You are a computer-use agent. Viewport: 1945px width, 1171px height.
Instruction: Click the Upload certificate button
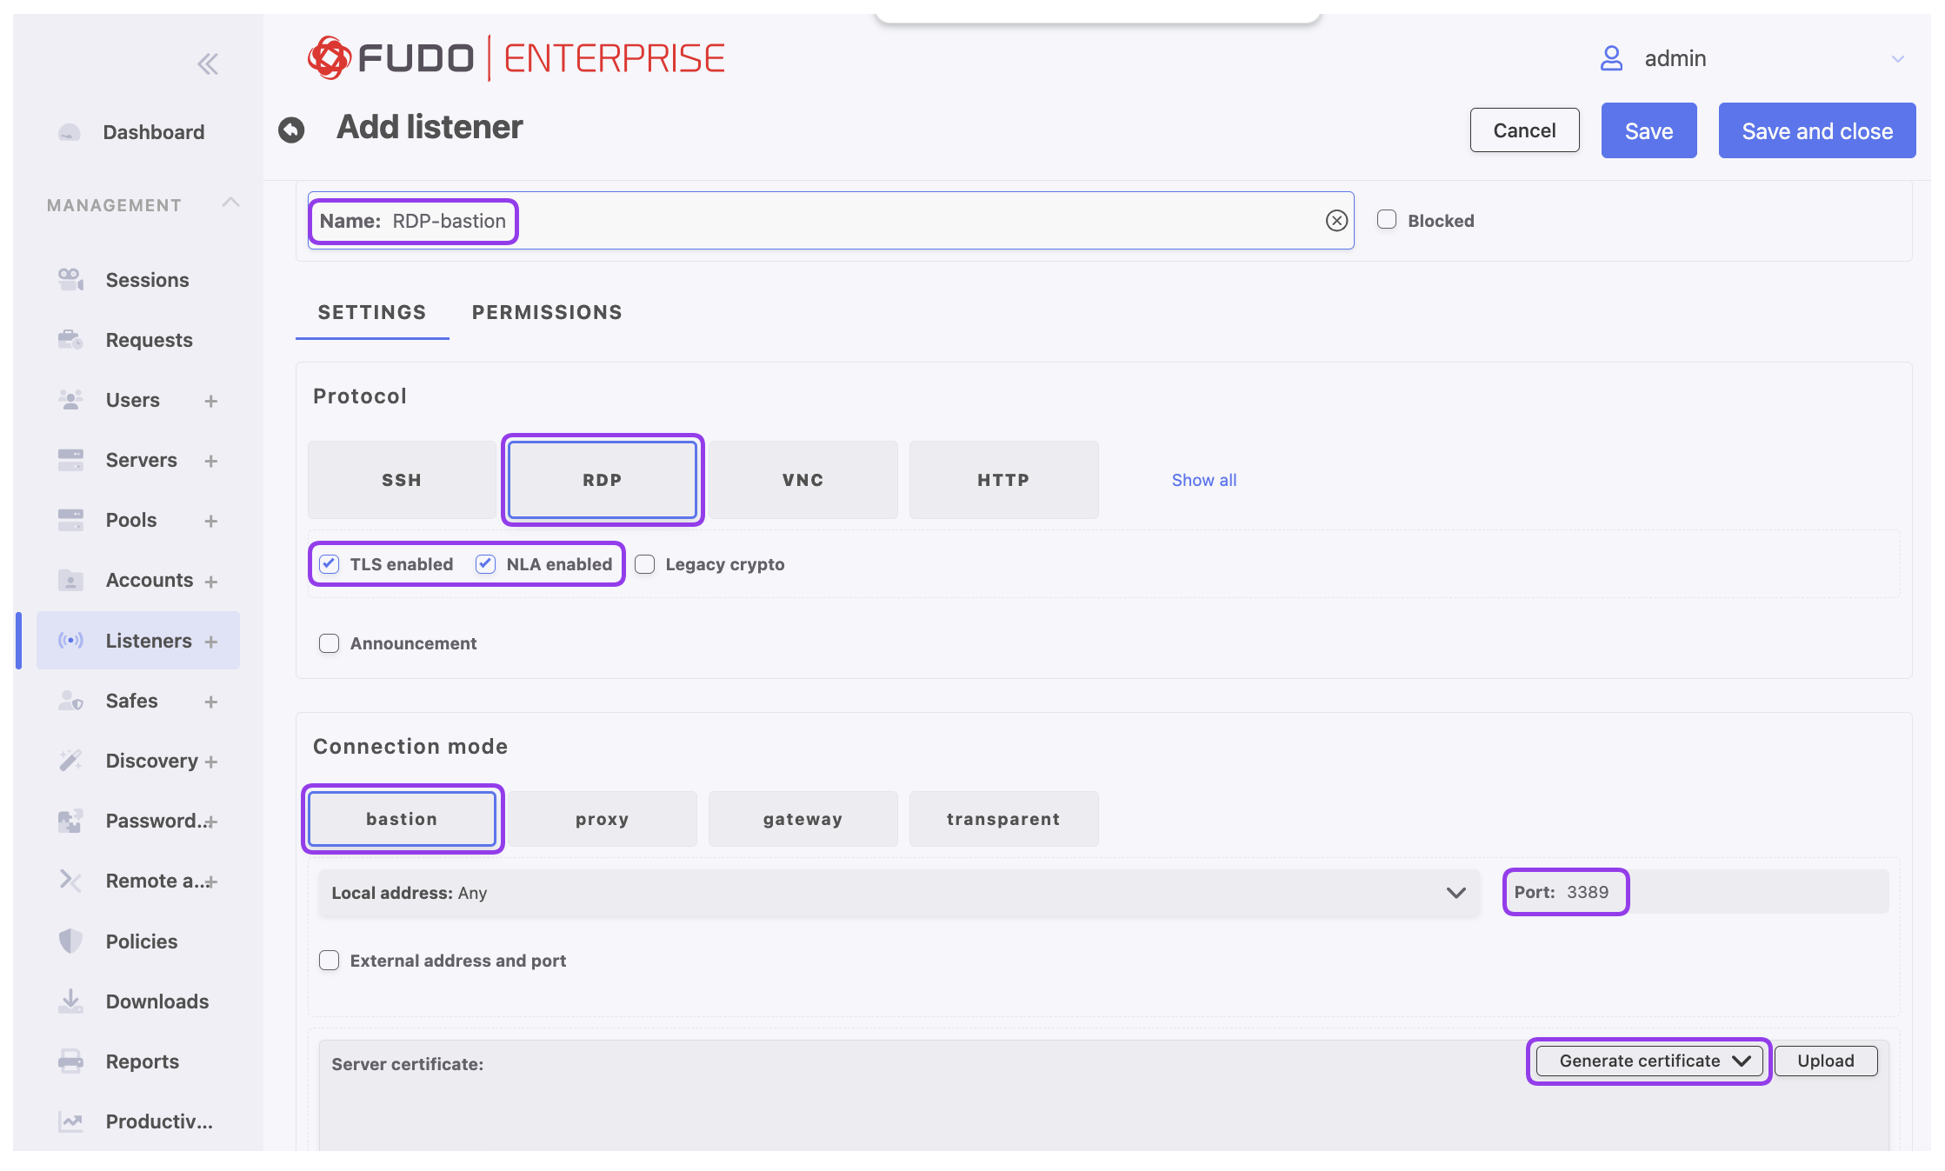pos(1825,1061)
